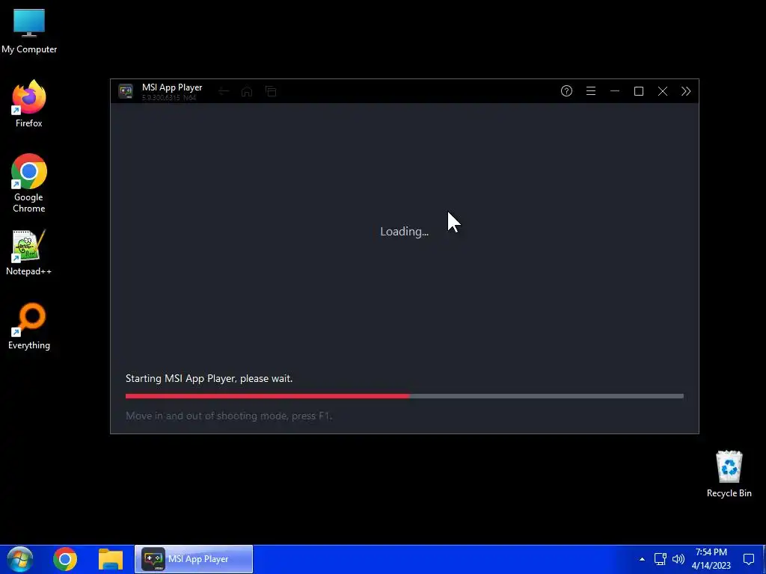Close the MSI App Player window
This screenshot has height=574, width=766.
(x=663, y=91)
